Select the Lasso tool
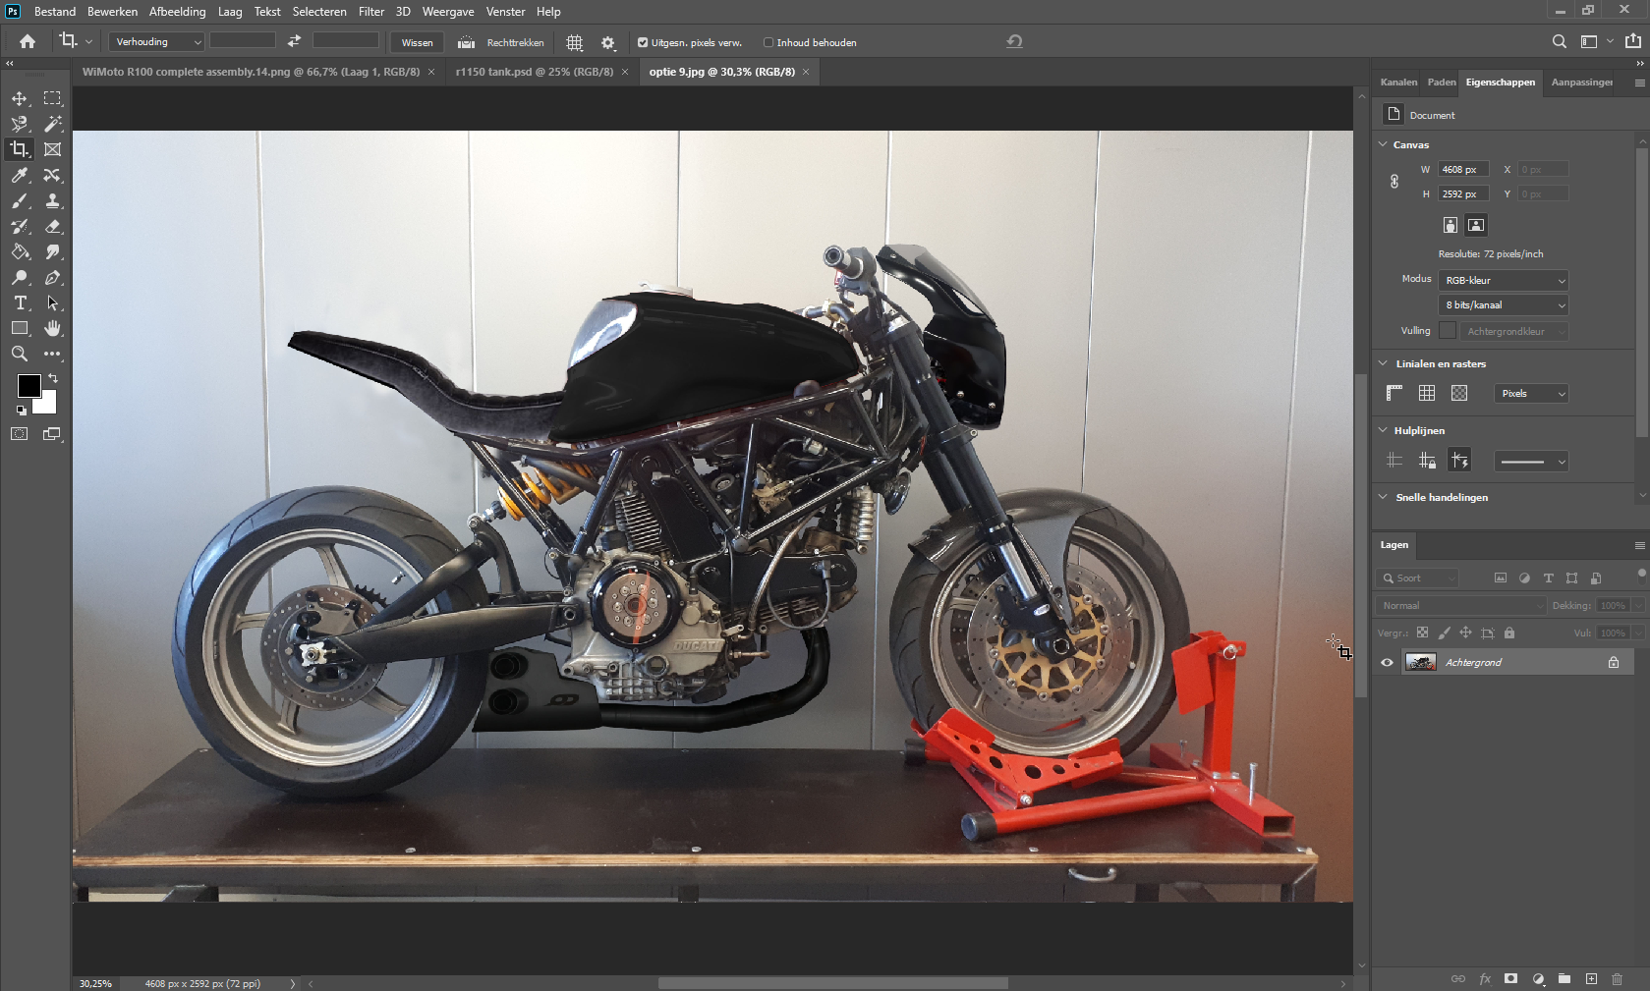 (x=20, y=124)
